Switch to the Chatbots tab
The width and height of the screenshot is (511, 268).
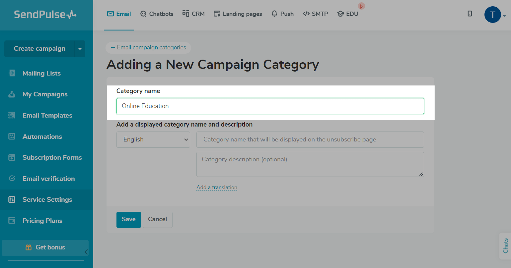157,14
